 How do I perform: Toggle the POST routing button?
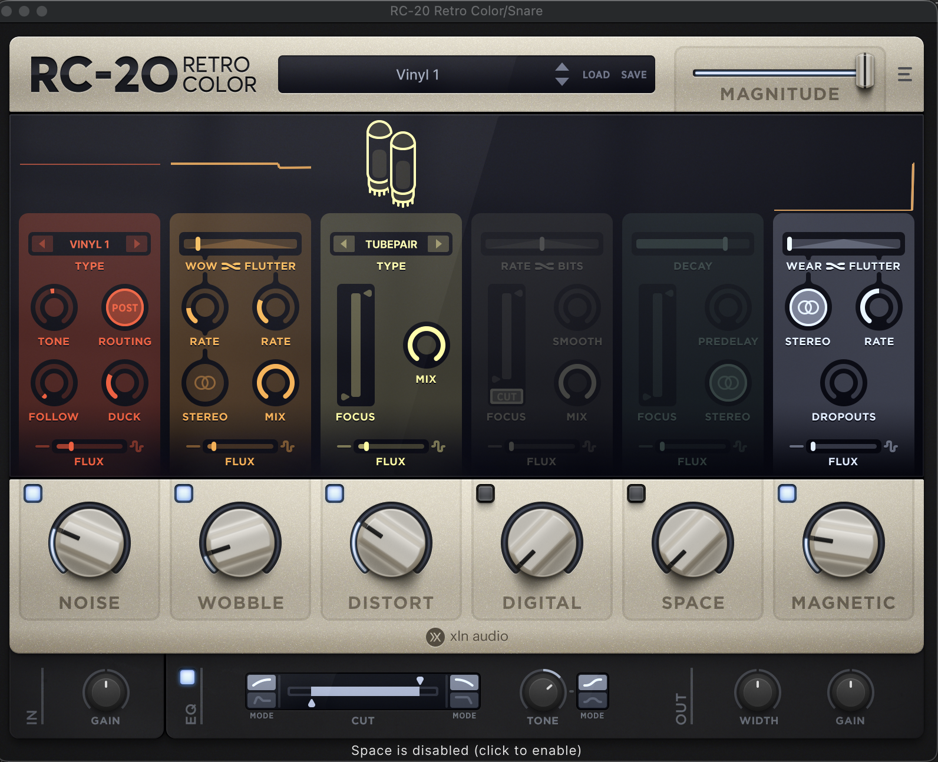(124, 307)
